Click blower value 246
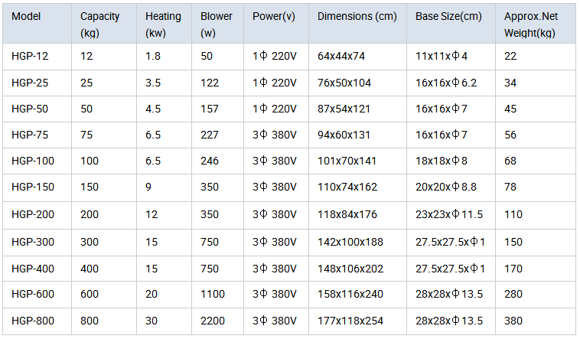The height and width of the screenshot is (339, 580). (x=210, y=161)
